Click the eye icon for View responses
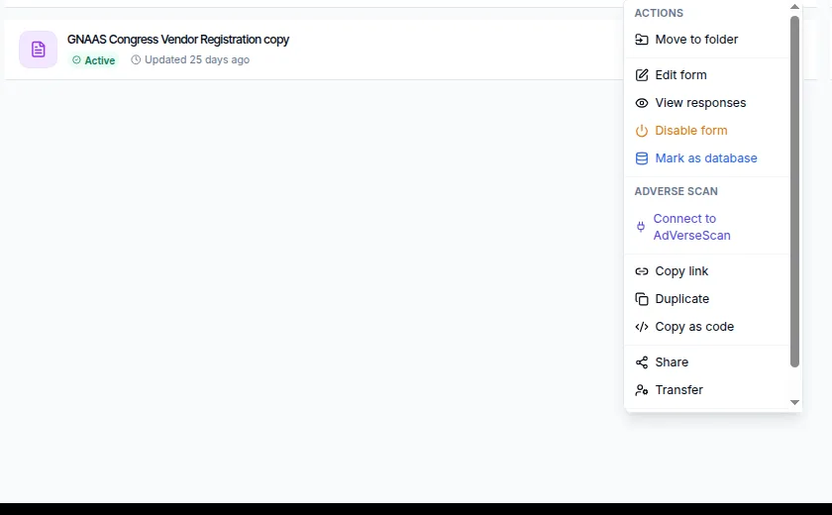This screenshot has width=832, height=515. click(642, 103)
